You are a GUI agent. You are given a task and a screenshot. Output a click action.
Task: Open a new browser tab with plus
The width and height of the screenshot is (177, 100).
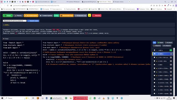pos(129,2)
